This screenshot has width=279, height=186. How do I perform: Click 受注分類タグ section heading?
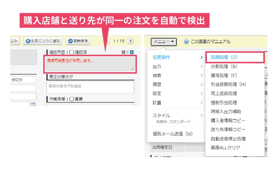(61, 77)
